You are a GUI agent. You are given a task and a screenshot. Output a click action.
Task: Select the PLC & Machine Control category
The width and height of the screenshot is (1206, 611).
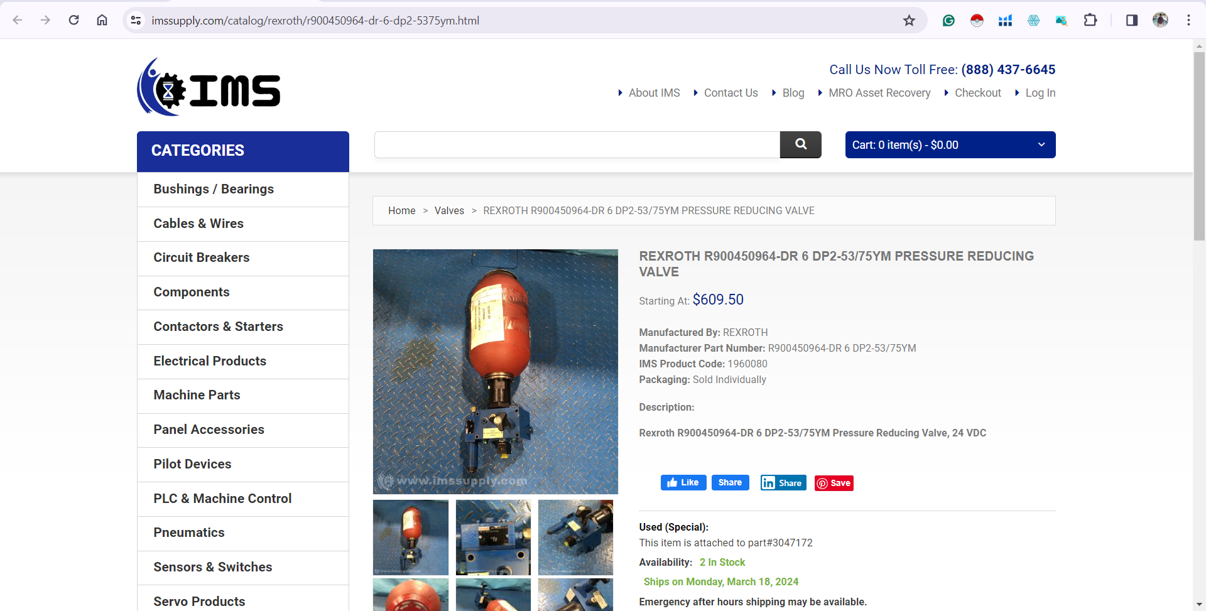(243, 499)
